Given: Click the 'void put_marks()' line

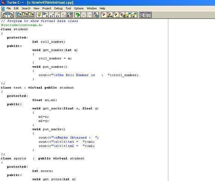Looking at the screenshot, I should 49,129.
